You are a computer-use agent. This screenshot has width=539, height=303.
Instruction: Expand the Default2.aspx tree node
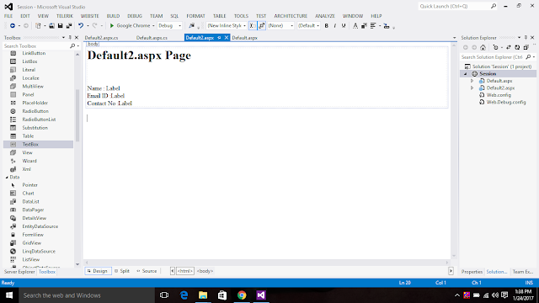pos(472,88)
